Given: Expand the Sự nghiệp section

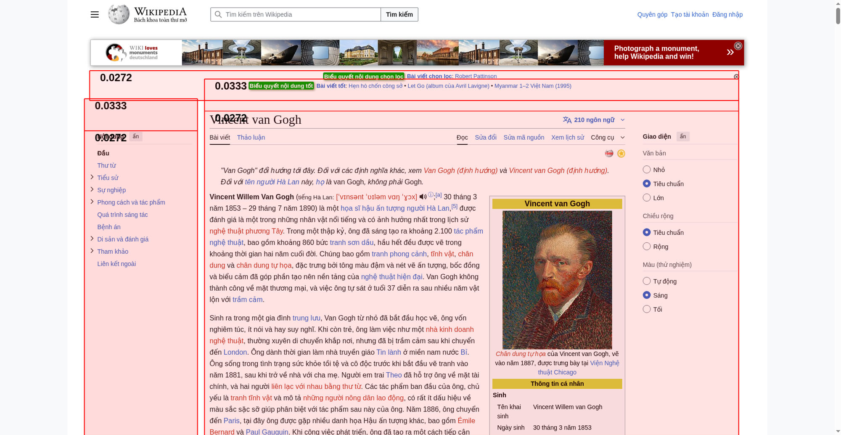Looking at the screenshot, I should pyautogui.click(x=92, y=189).
